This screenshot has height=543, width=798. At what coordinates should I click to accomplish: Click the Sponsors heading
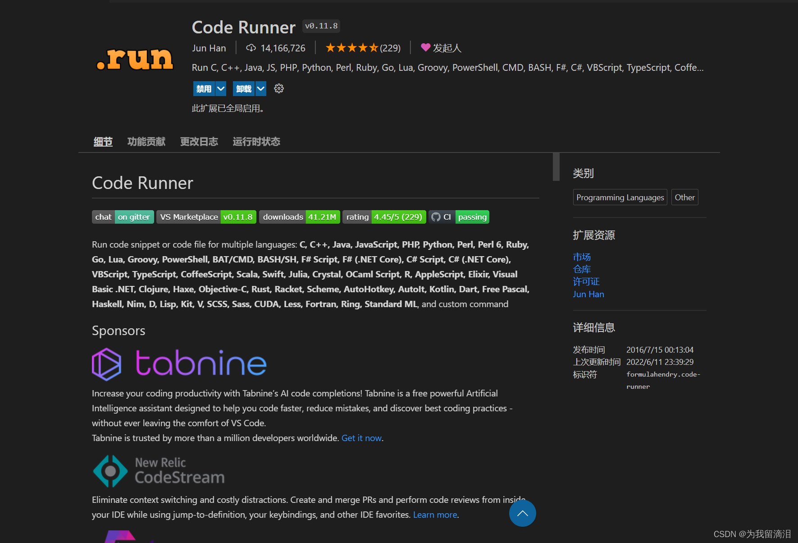pyautogui.click(x=119, y=331)
